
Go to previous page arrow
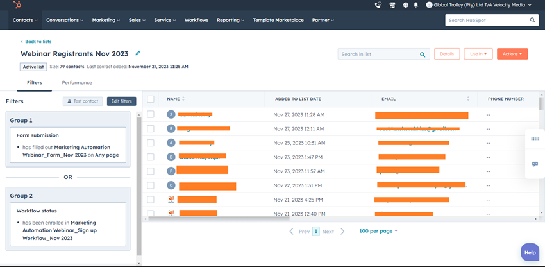pos(291,231)
